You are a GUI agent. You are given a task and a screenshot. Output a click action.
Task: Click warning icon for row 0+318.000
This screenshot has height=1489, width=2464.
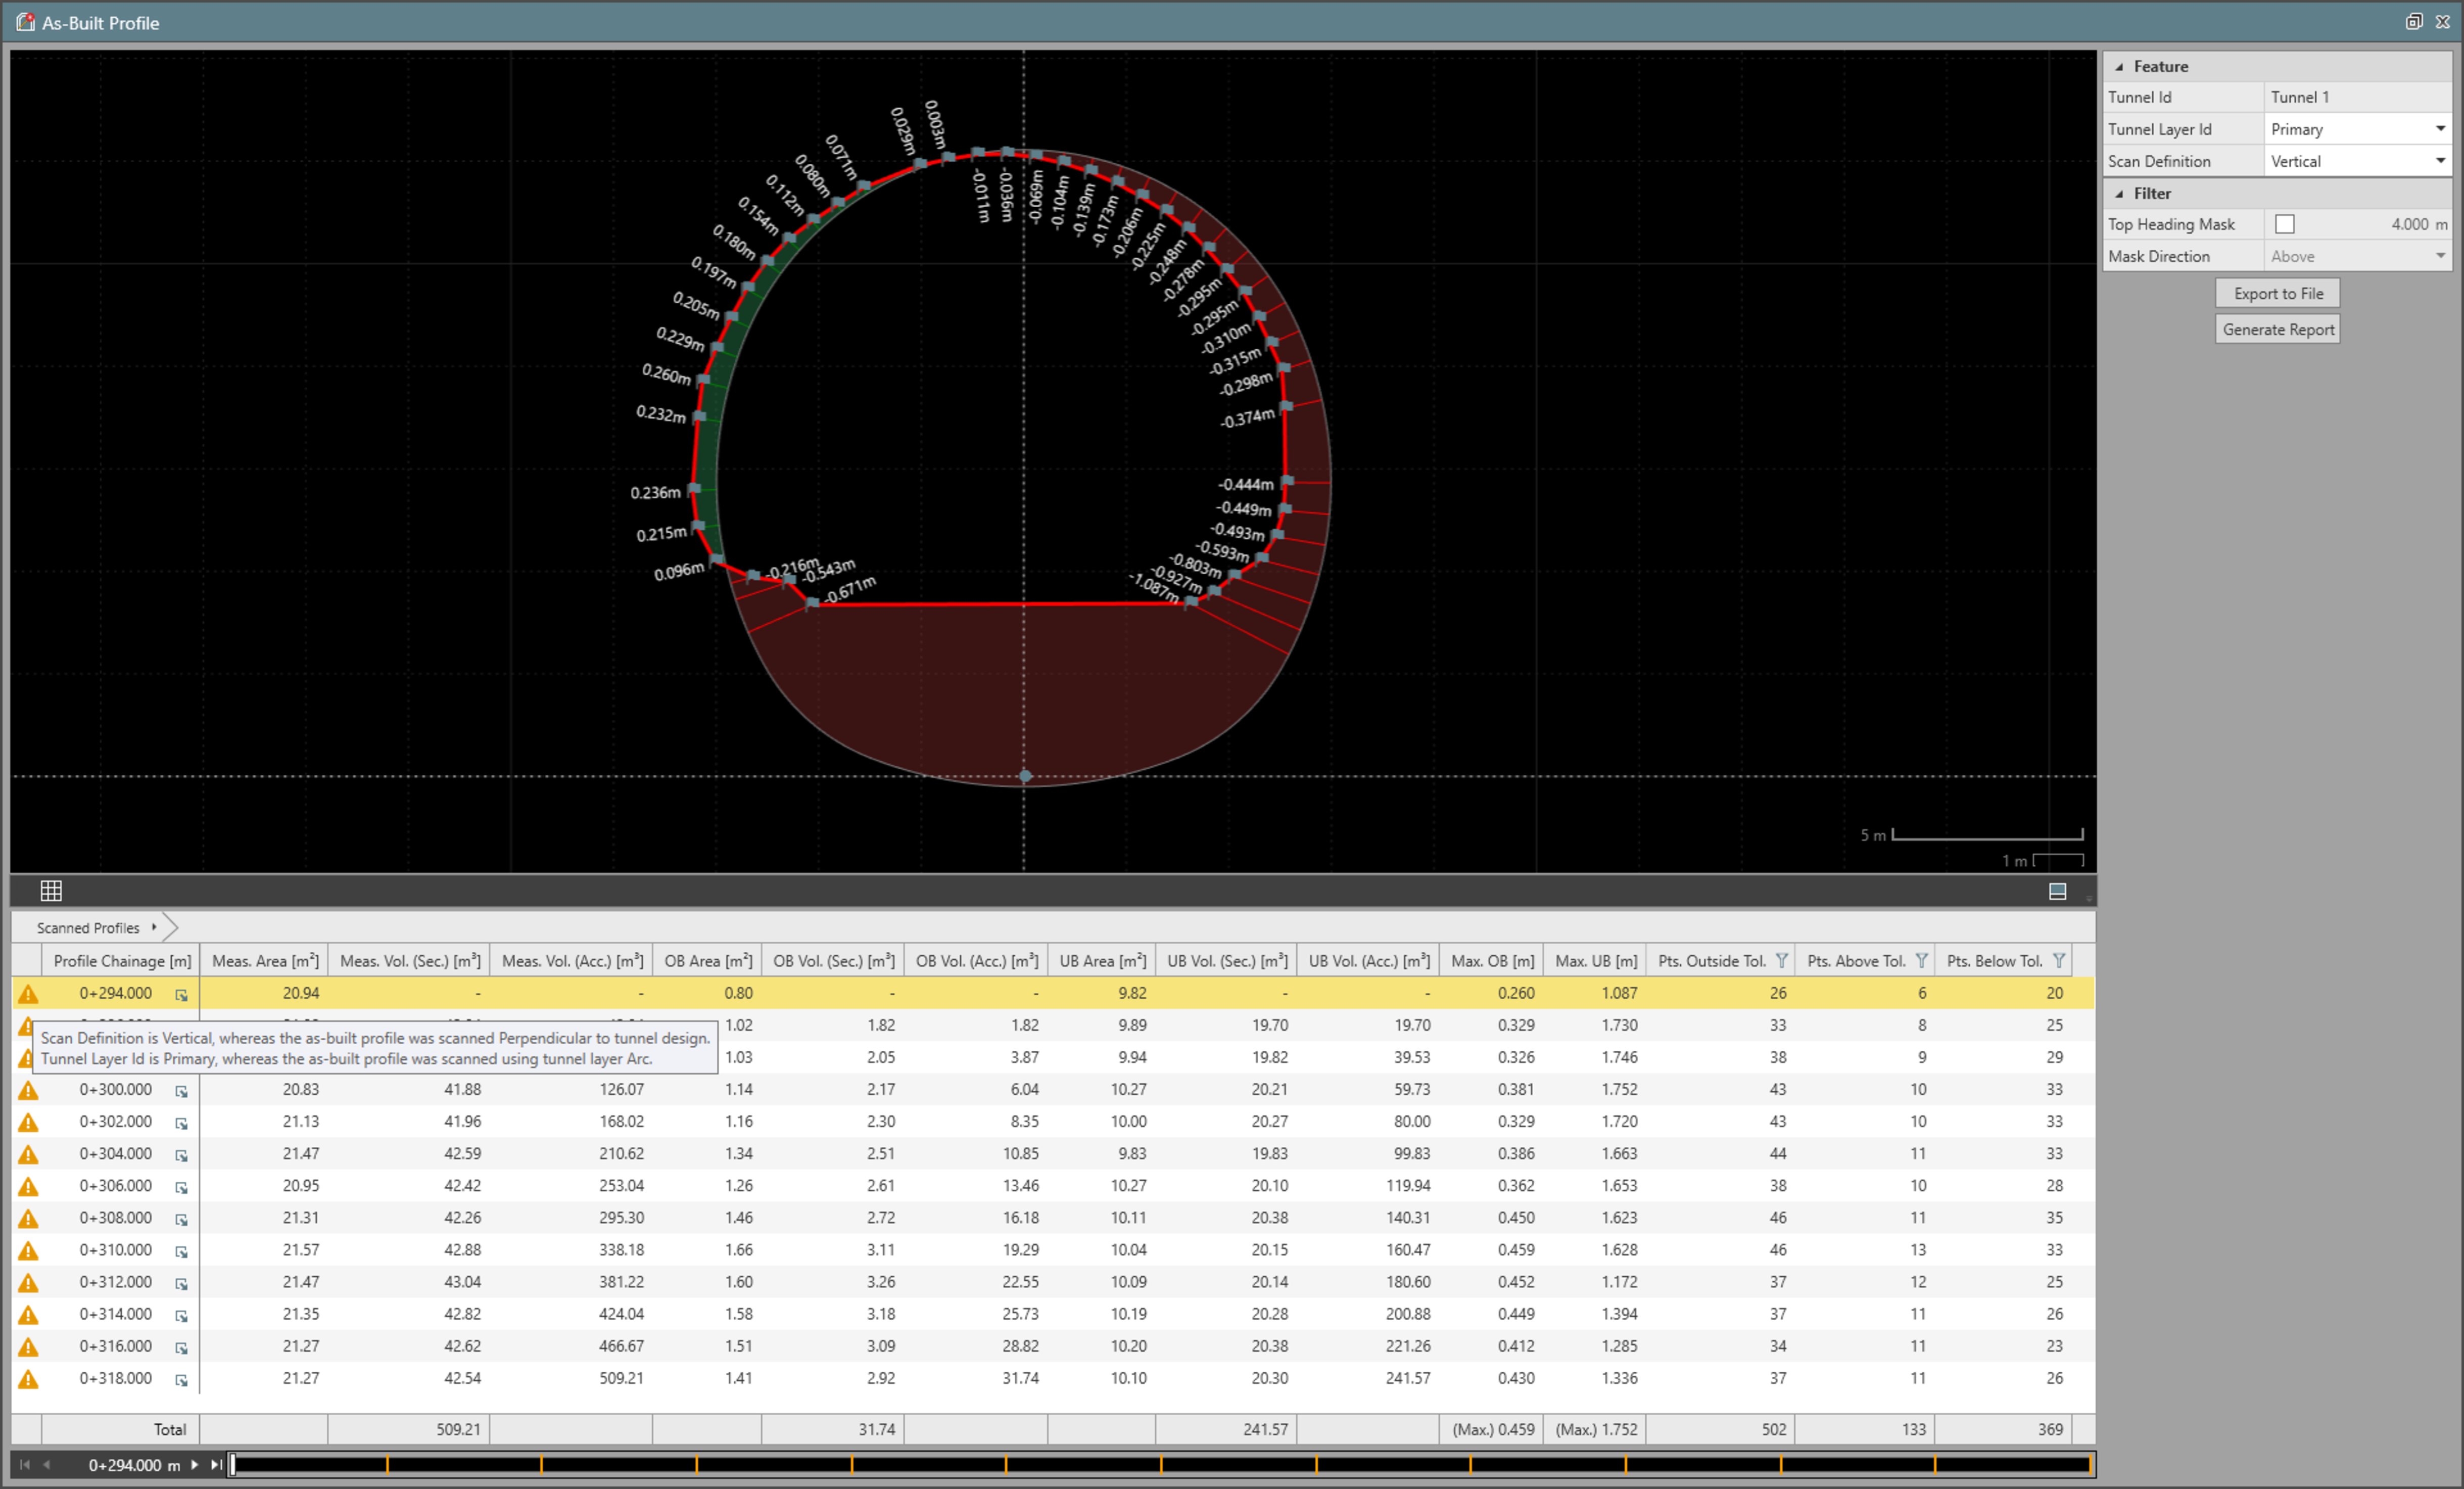click(x=28, y=1378)
